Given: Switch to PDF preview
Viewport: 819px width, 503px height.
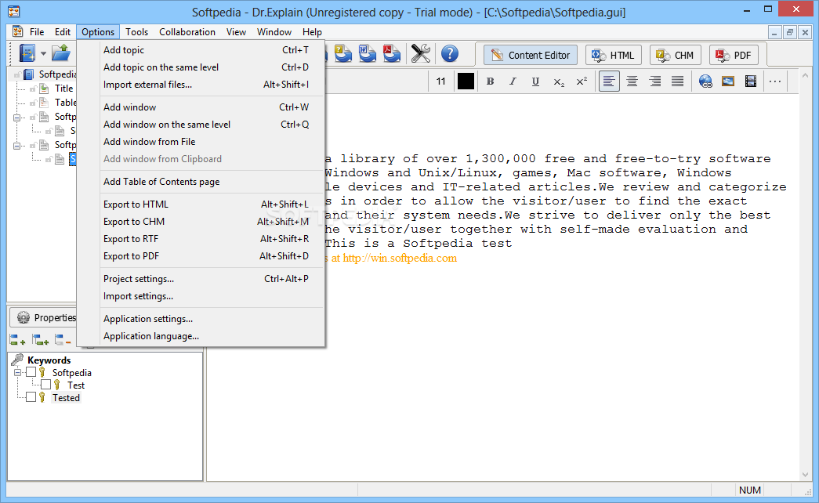Looking at the screenshot, I should tap(734, 55).
